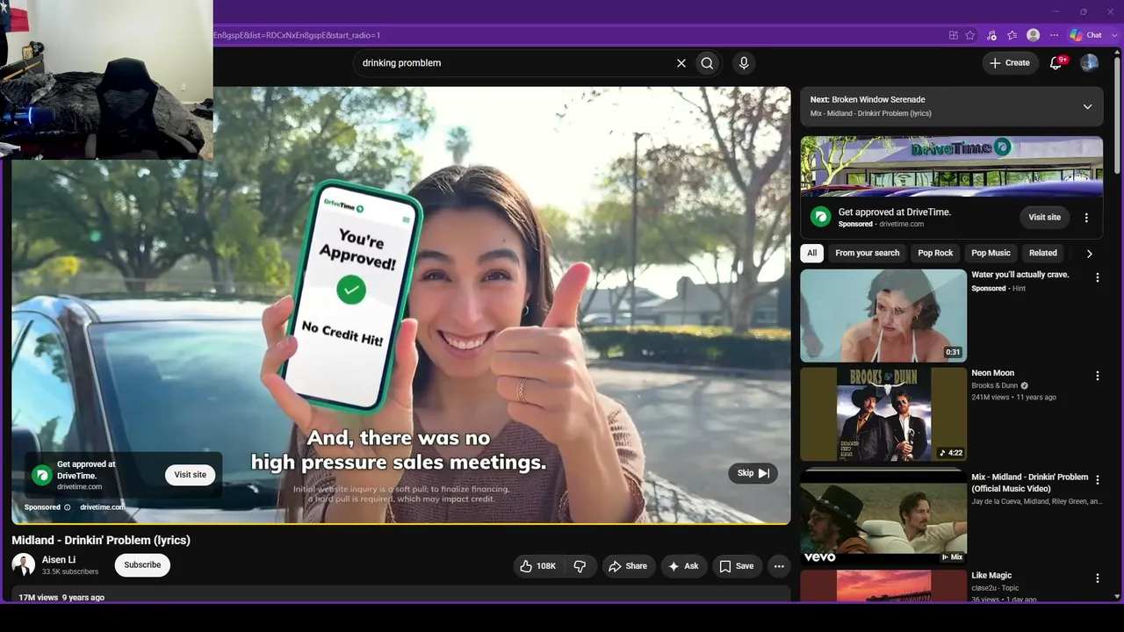The height and width of the screenshot is (632, 1124).
Task: Open the Water you'll actually crave ad thumbnail
Action: (x=883, y=315)
